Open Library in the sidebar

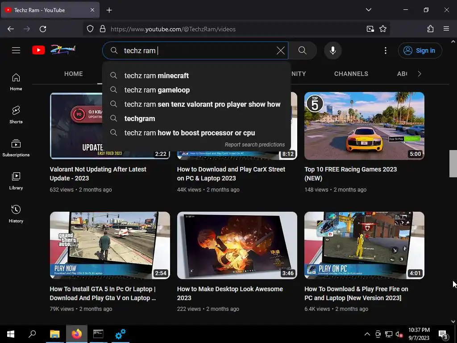coord(16,181)
